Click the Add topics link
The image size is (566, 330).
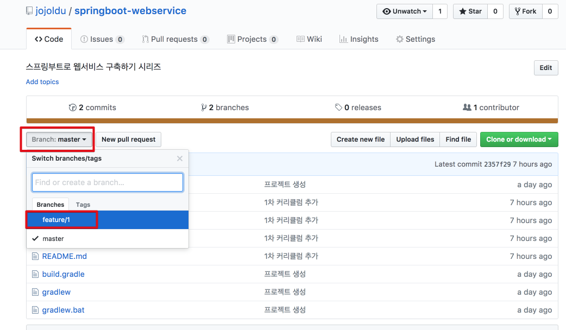point(42,82)
